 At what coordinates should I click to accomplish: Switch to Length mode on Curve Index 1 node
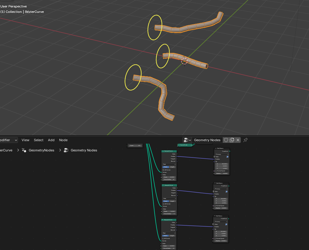[x=172, y=201]
